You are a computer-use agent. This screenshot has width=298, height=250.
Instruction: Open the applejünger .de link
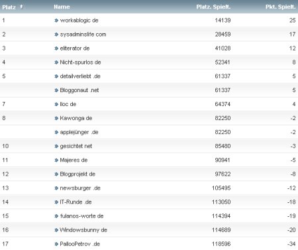click(79, 132)
